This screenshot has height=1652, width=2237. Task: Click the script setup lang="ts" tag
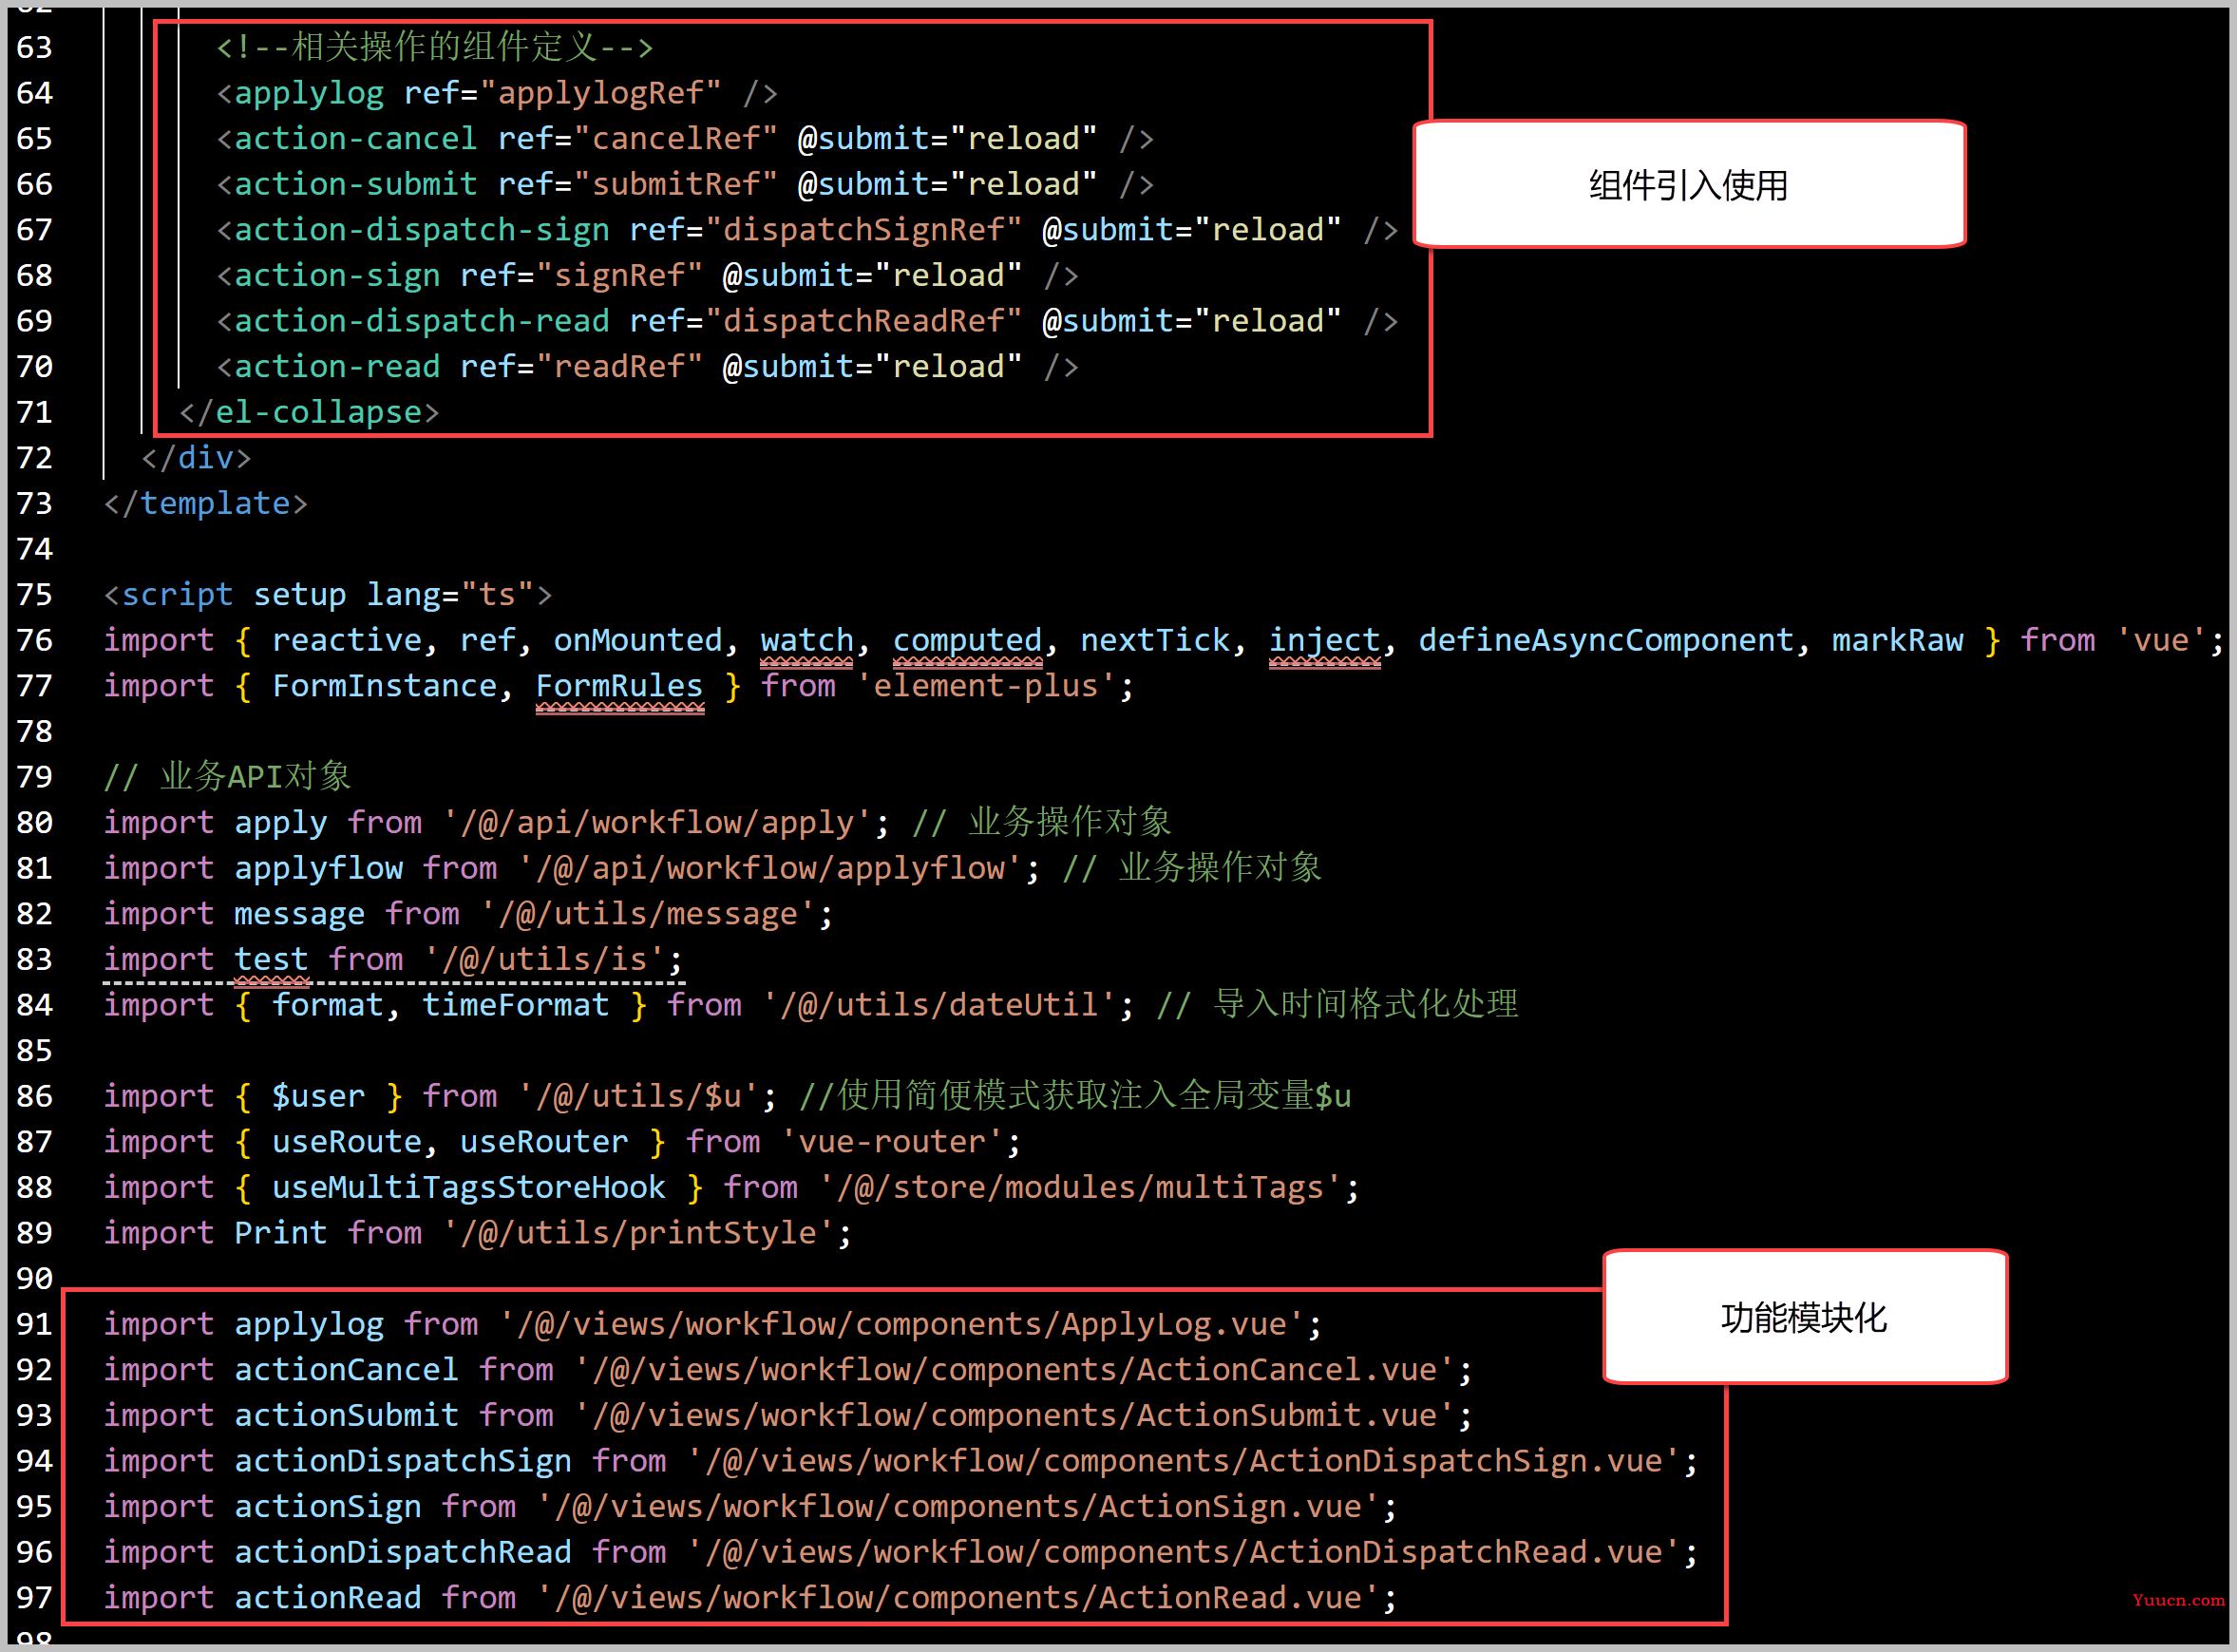328,595
